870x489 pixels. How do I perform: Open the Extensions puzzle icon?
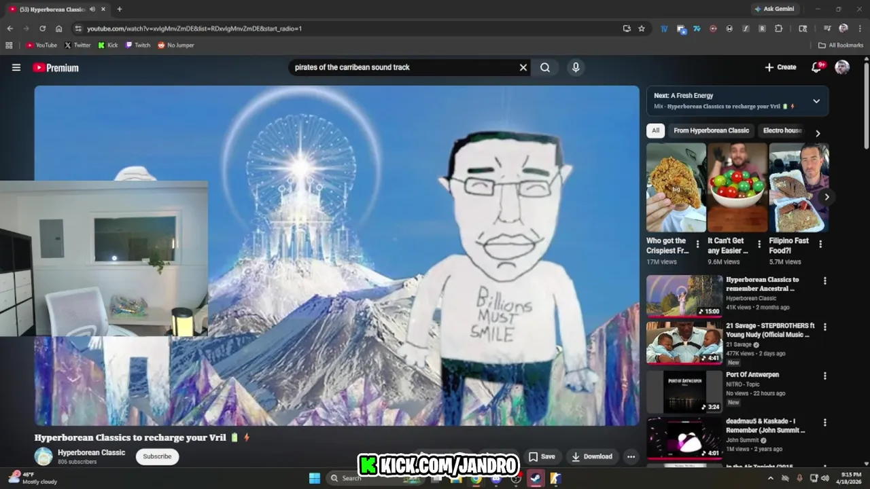(x=779, y=29)
